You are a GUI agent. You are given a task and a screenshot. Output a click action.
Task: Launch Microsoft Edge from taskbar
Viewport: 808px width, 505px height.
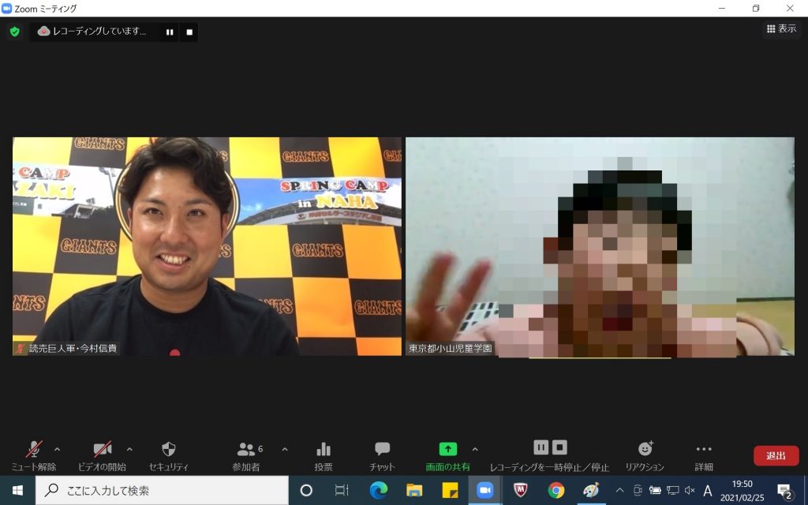(378, 490)
